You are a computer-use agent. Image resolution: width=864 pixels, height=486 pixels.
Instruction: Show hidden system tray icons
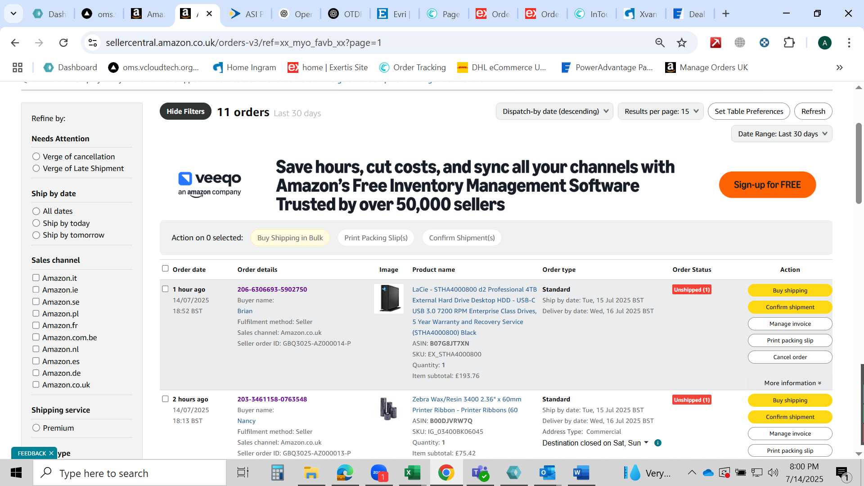[692, 472]
